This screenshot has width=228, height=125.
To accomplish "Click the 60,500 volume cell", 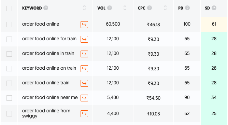I will click(x=113, y=24).
